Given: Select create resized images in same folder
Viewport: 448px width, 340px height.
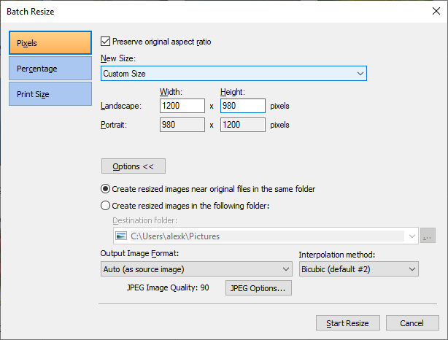Looking at the screenshot, I should tap(105, 189).
